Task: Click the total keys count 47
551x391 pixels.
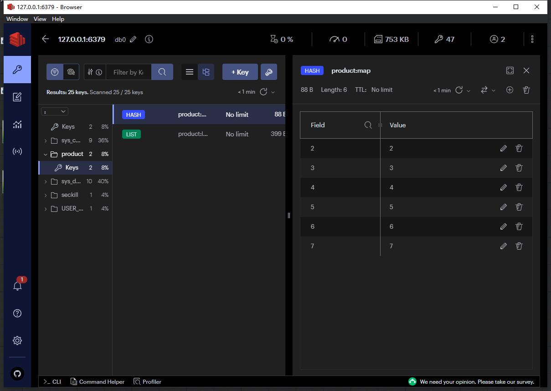Action: 444,39
